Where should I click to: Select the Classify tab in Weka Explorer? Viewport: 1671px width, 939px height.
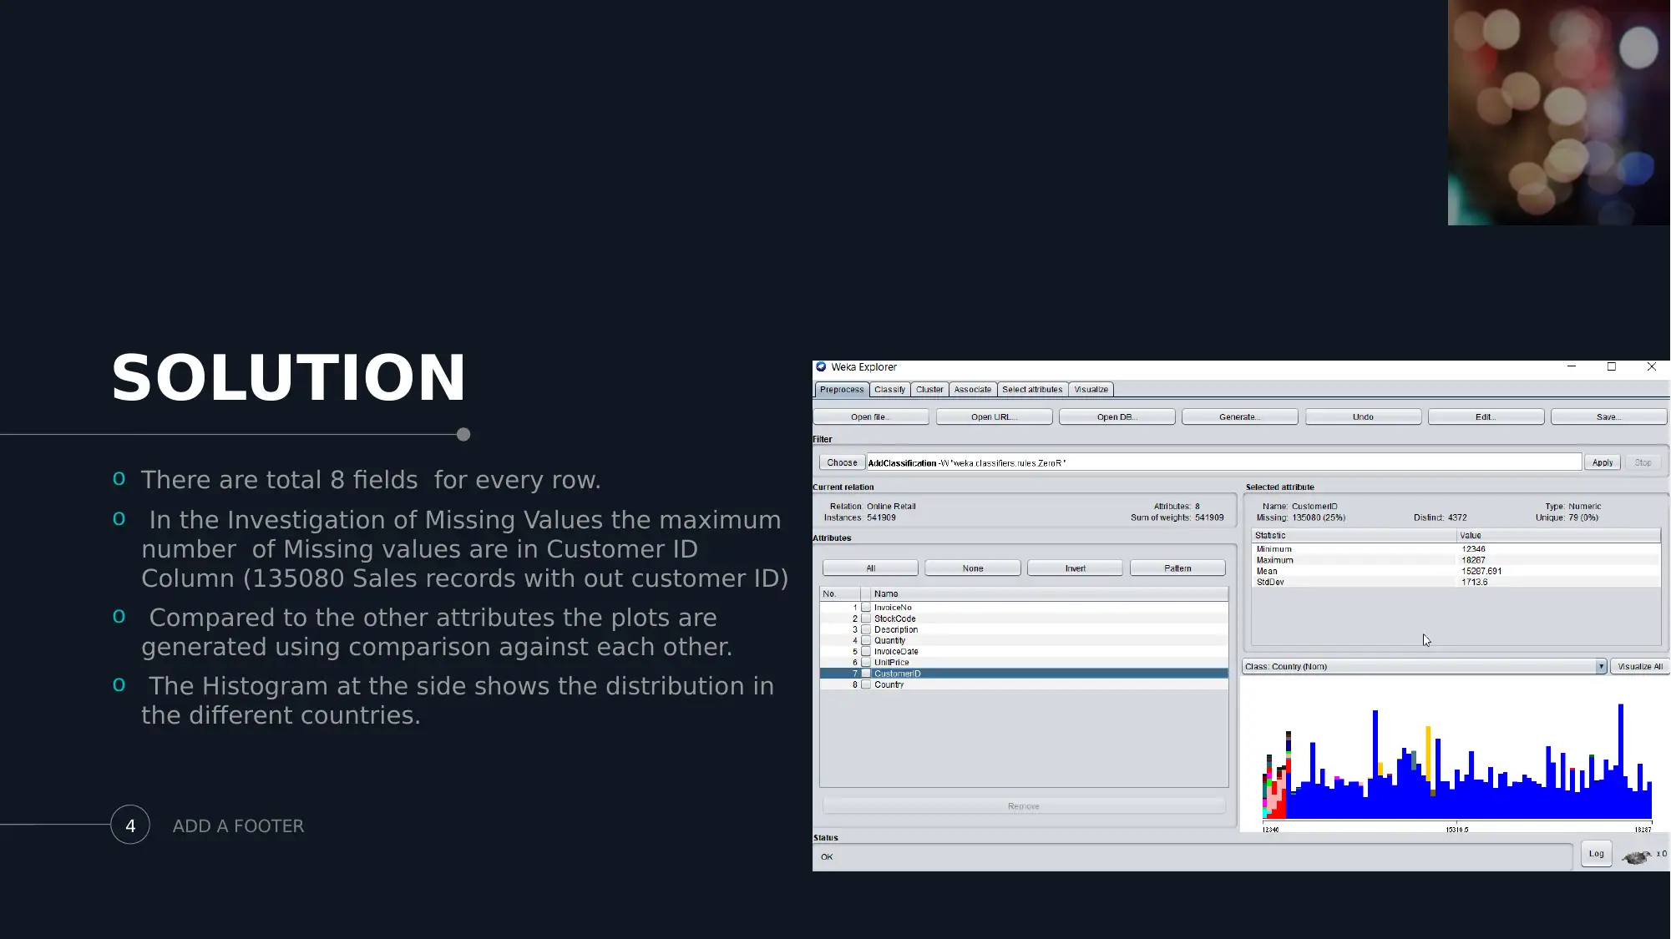889,389
